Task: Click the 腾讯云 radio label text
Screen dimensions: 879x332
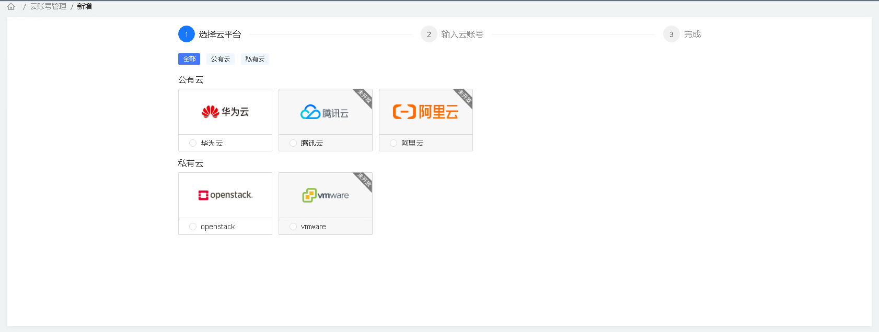Action: (312, 143)
